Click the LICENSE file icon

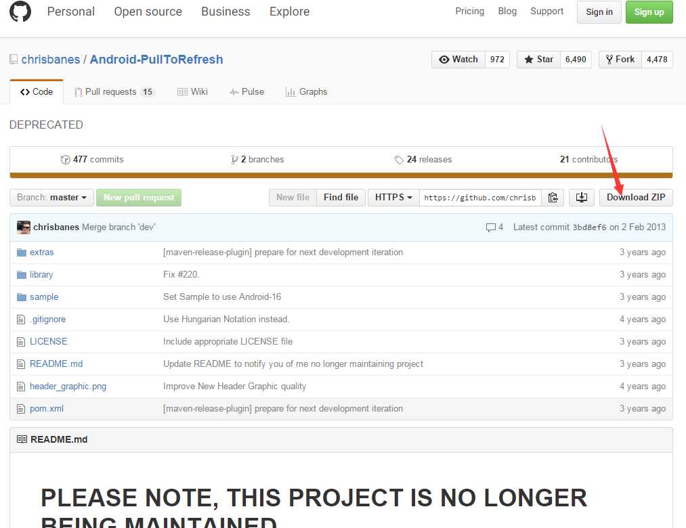tap(21, 342)
